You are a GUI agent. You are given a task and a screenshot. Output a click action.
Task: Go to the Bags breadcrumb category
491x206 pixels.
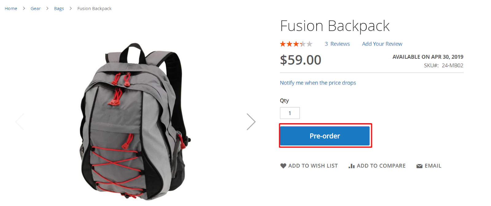coord(59,9)
